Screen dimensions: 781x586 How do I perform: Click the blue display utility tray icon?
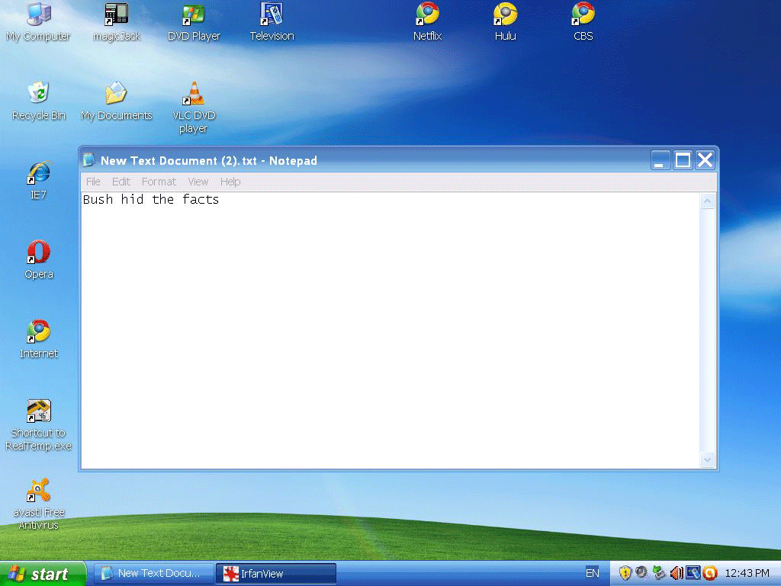(x=693, y=573)
